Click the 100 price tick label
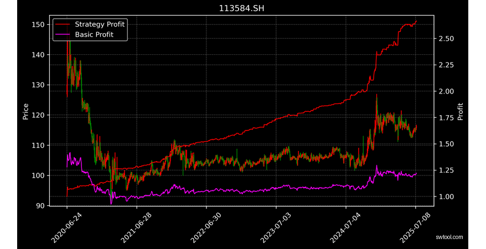 click(37, 175)
